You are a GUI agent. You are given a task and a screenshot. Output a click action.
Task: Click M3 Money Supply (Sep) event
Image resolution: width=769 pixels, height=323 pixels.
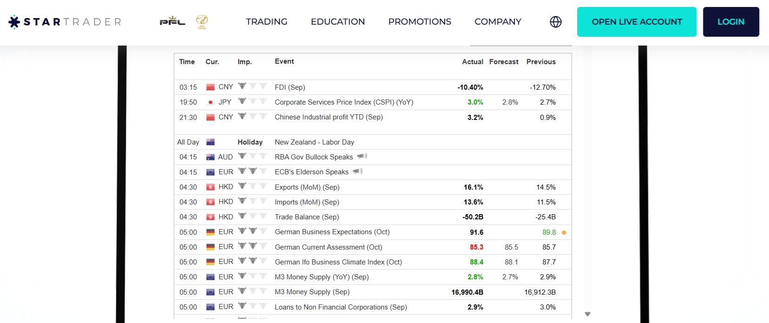pos(312,292)
